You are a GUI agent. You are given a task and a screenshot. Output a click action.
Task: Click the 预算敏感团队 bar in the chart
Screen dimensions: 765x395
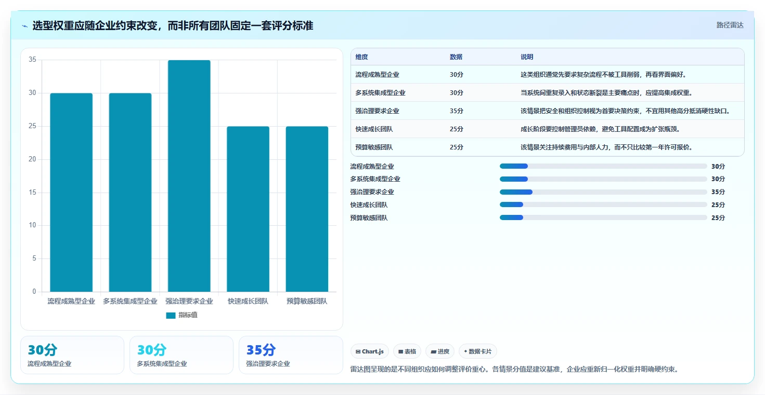pyautogui.click(x=307, y=209)
